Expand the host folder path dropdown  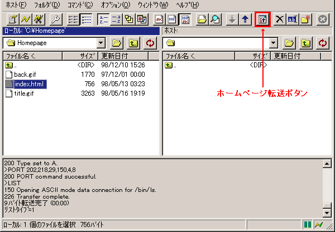[273, 43]
